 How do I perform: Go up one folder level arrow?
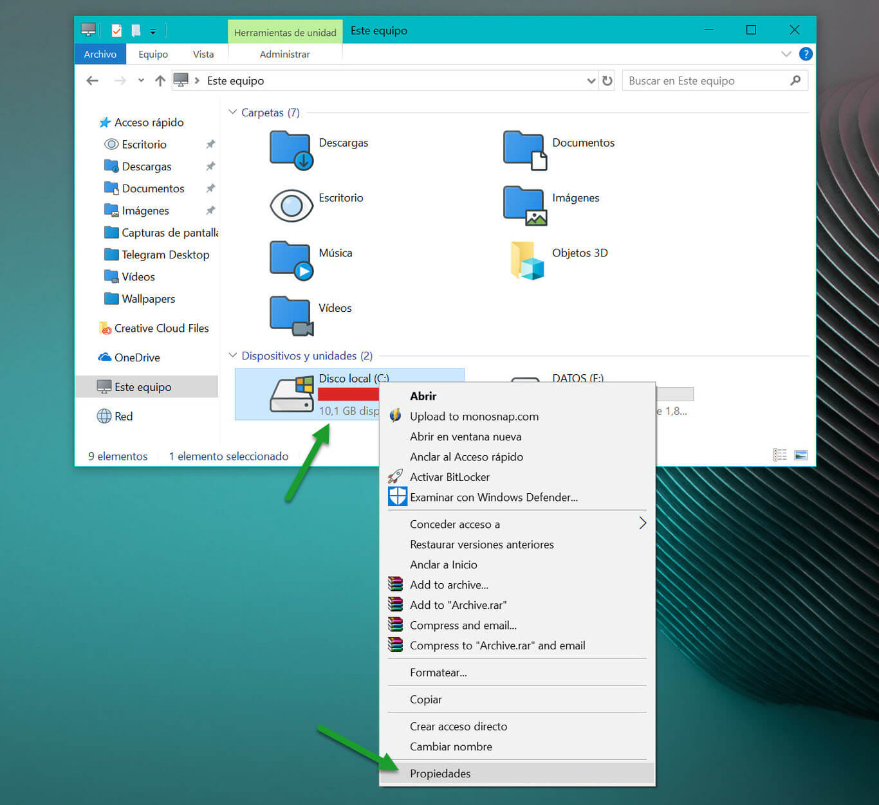click(x=160, y=81)
